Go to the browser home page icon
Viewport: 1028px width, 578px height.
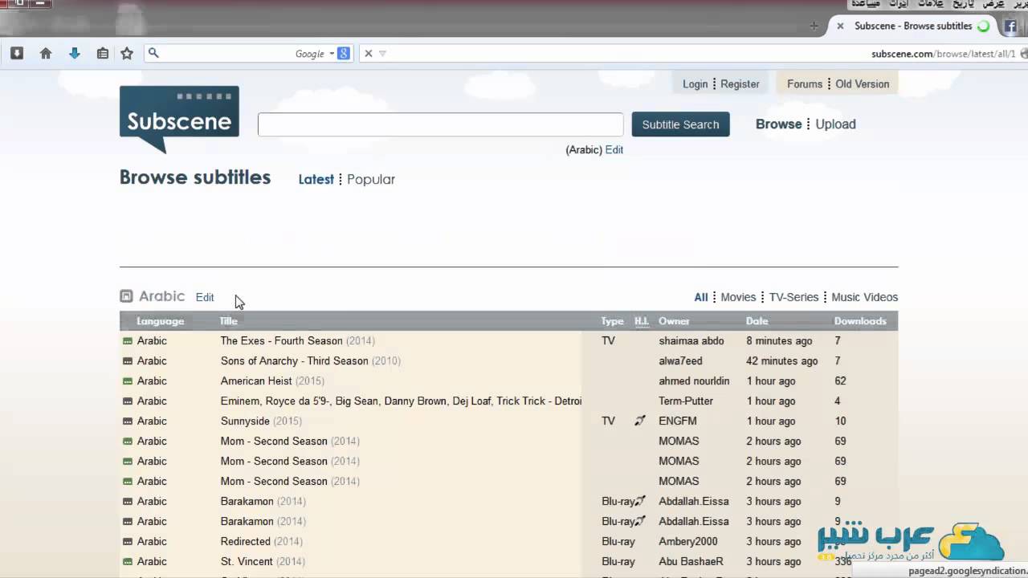[46, 54]
